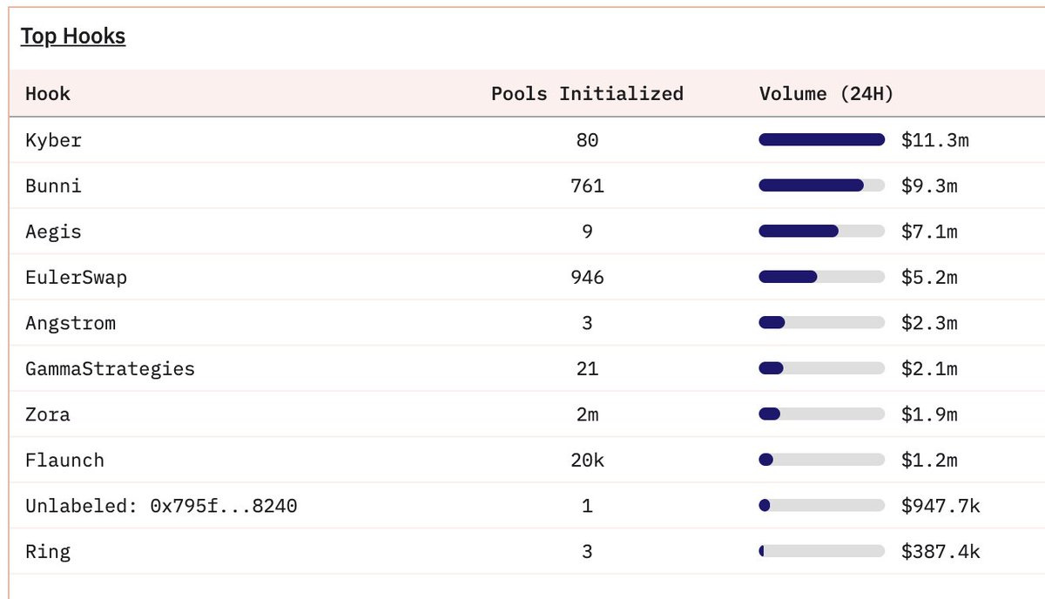Select the Kyber hook name
Screen dimensions: 1045x599
[x=53, y=140]
